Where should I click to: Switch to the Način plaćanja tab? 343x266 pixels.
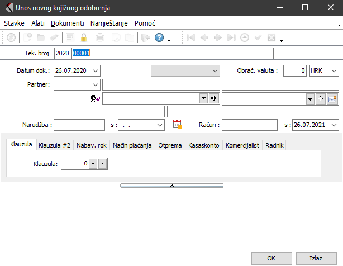coord(132,145)
